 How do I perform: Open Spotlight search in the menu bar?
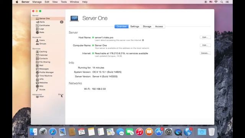click(x=222, y=2)
